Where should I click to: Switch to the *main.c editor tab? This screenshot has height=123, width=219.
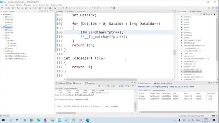[60, 11]
